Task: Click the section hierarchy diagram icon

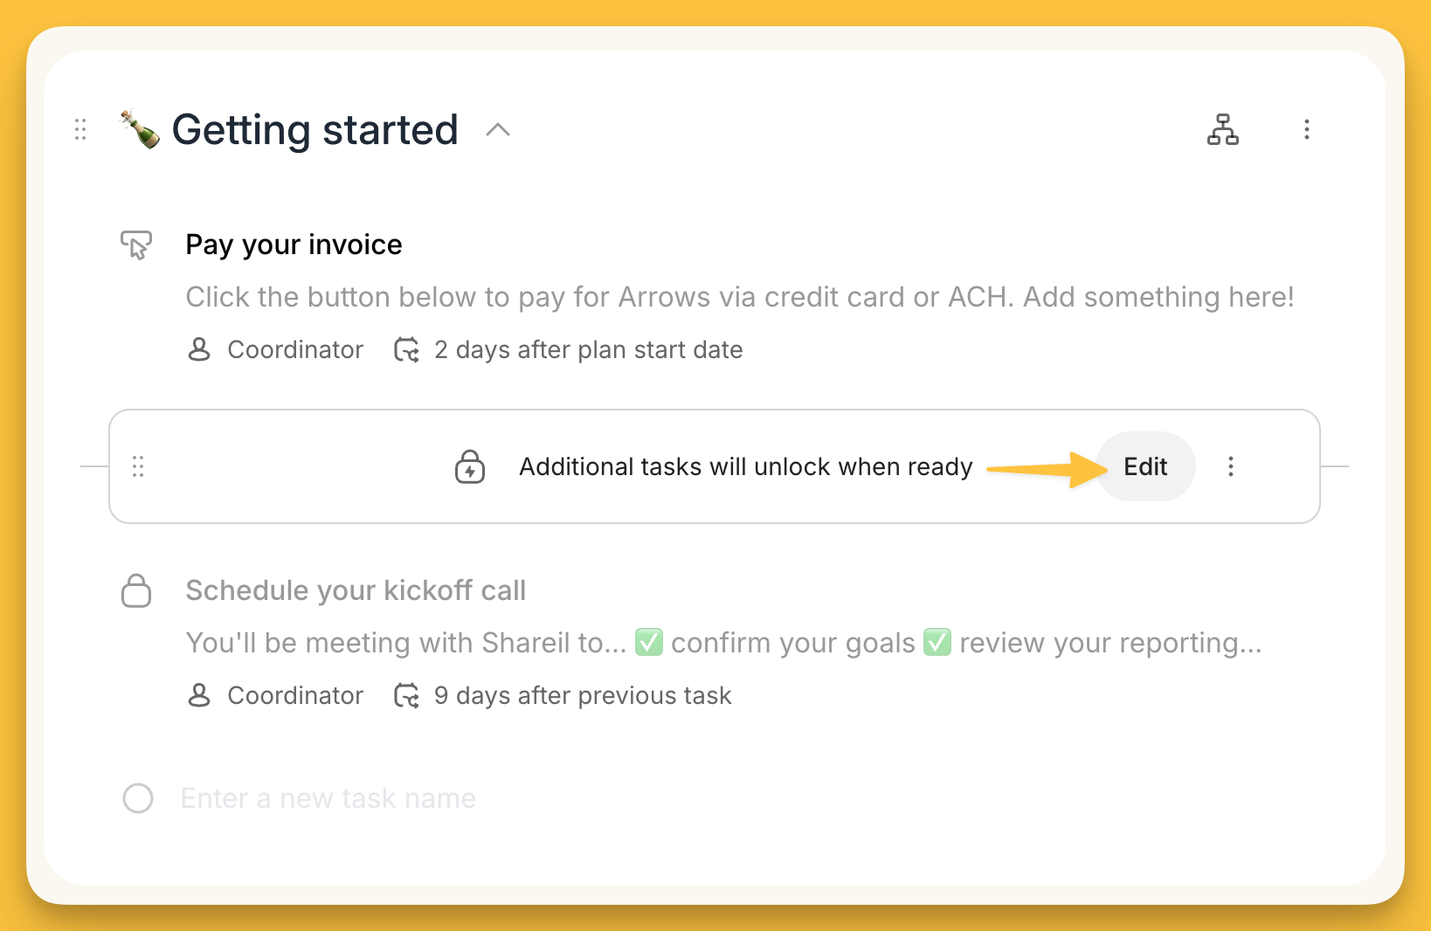Action: [1222, 129]
